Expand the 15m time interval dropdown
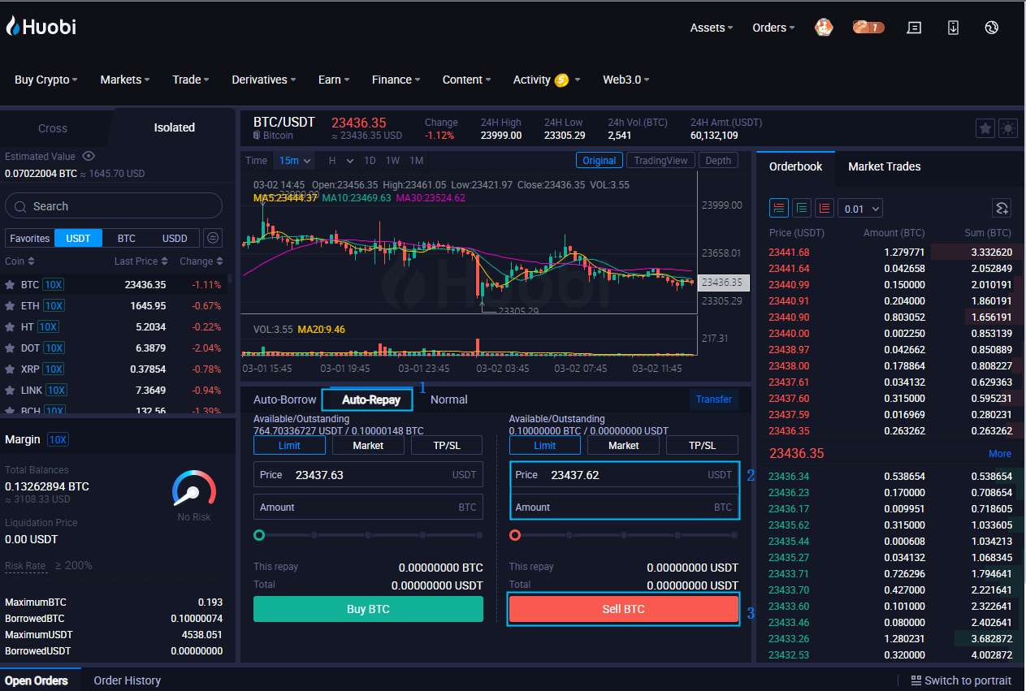This screenshot has height=691, width=1026. point(294,161)
